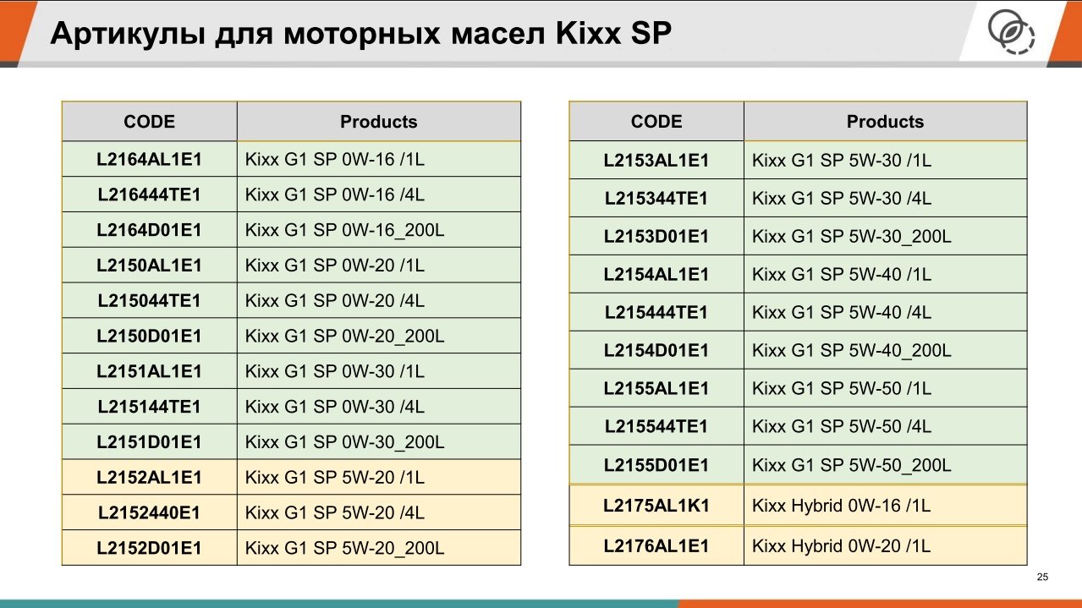This screenshot has width=1082, height=608.
Task: Select code cell L2152AL1E1
Action: coord(150,478)
